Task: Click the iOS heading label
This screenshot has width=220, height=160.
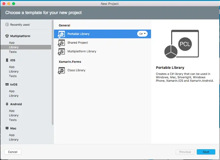Action: pos(13,60)
